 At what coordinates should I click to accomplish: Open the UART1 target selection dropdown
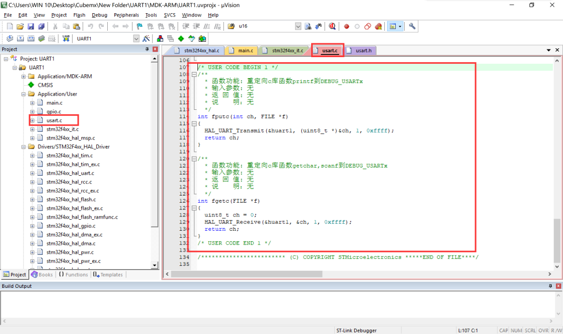(136, 38)
